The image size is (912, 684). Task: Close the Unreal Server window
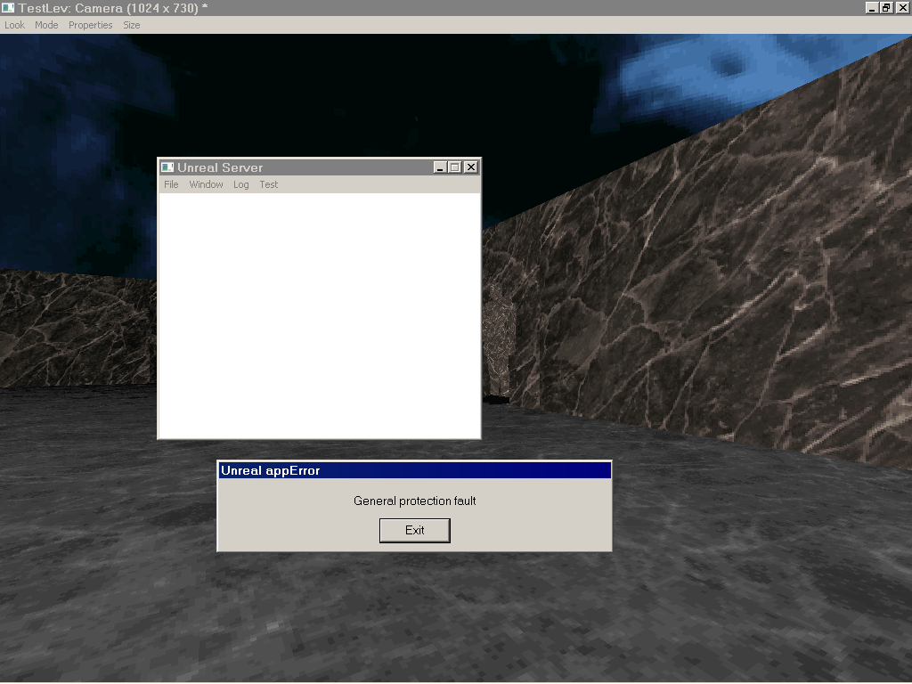(x=471, y=167)
